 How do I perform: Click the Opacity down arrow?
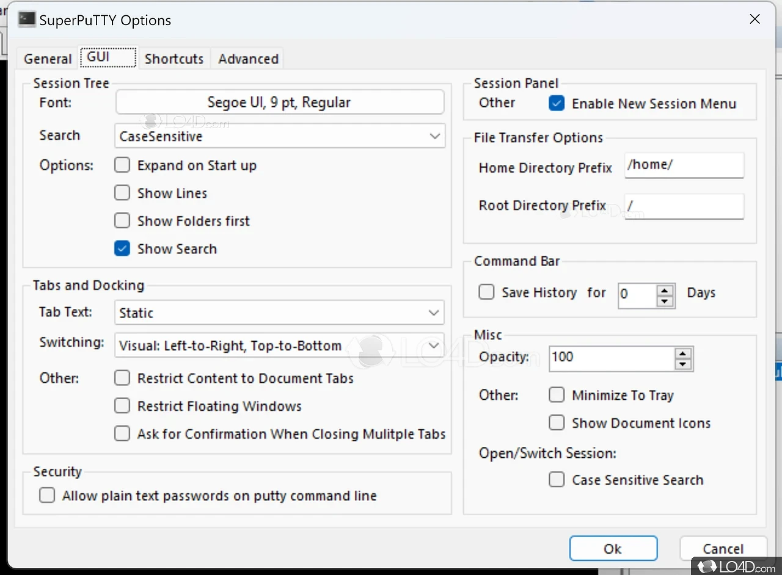pos(684,364)
